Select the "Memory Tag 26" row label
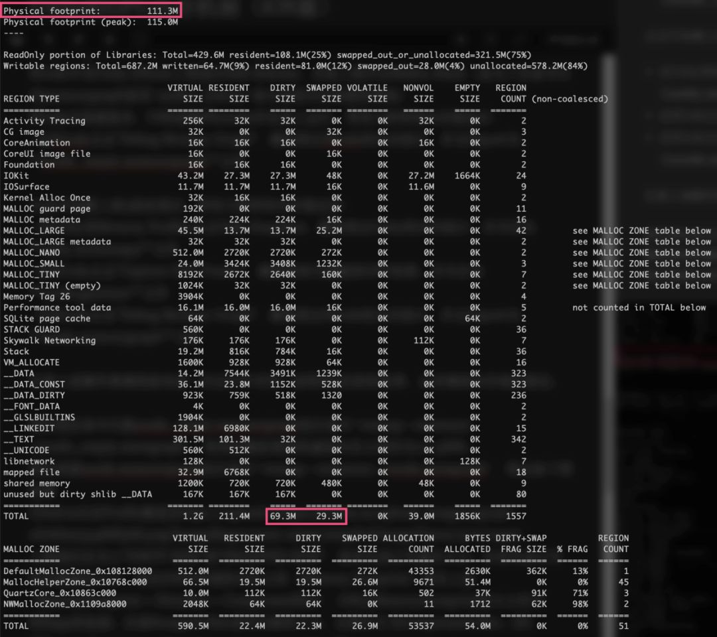 [x=37, y=296]
